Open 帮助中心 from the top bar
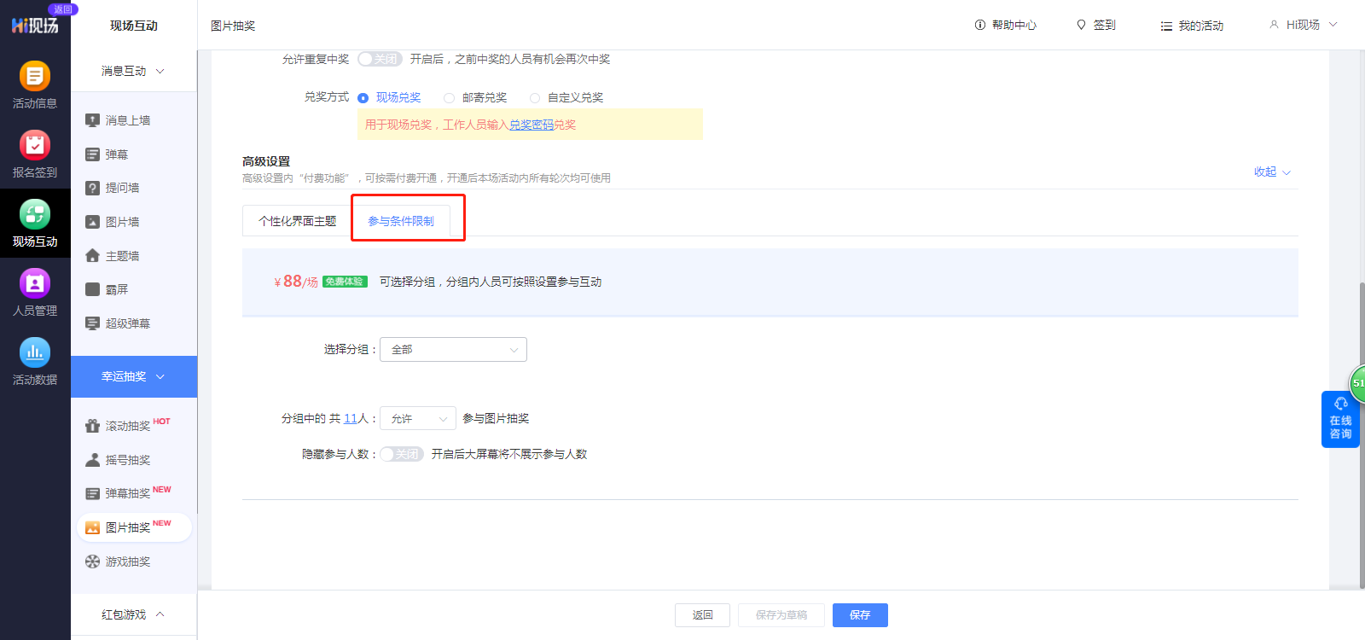1365x640 pixels. point(1006,26)
